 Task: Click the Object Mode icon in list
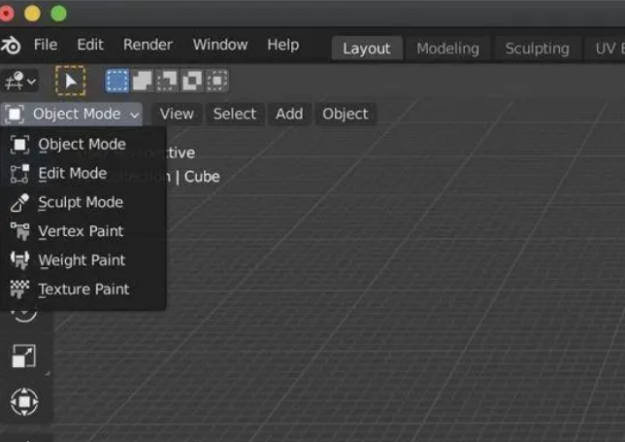[x=19, y=145]
